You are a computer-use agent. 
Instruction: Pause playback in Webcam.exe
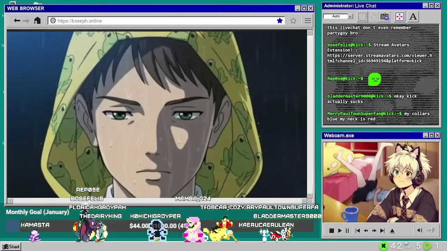(347, 230)
